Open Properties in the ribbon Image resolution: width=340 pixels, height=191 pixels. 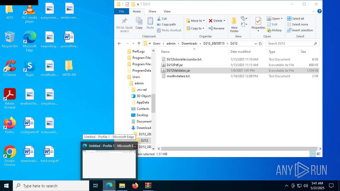click(258, 24)
